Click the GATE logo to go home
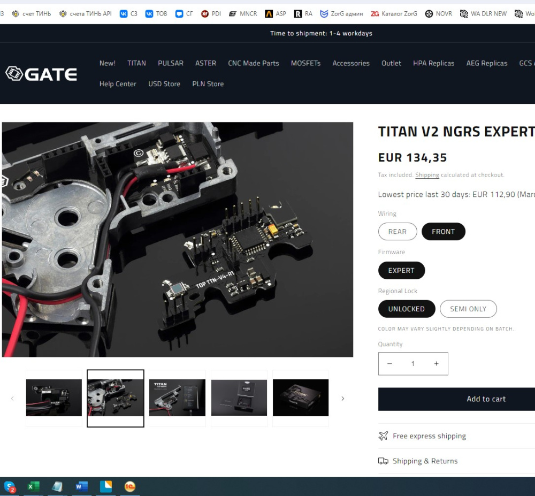 41,74
